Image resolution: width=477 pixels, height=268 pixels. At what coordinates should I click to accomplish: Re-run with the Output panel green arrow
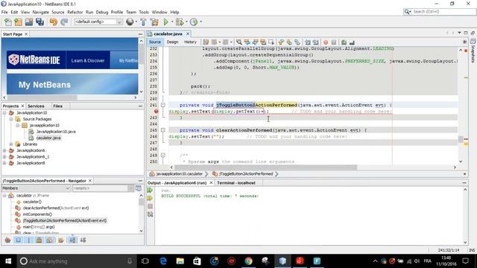(151, 191)
